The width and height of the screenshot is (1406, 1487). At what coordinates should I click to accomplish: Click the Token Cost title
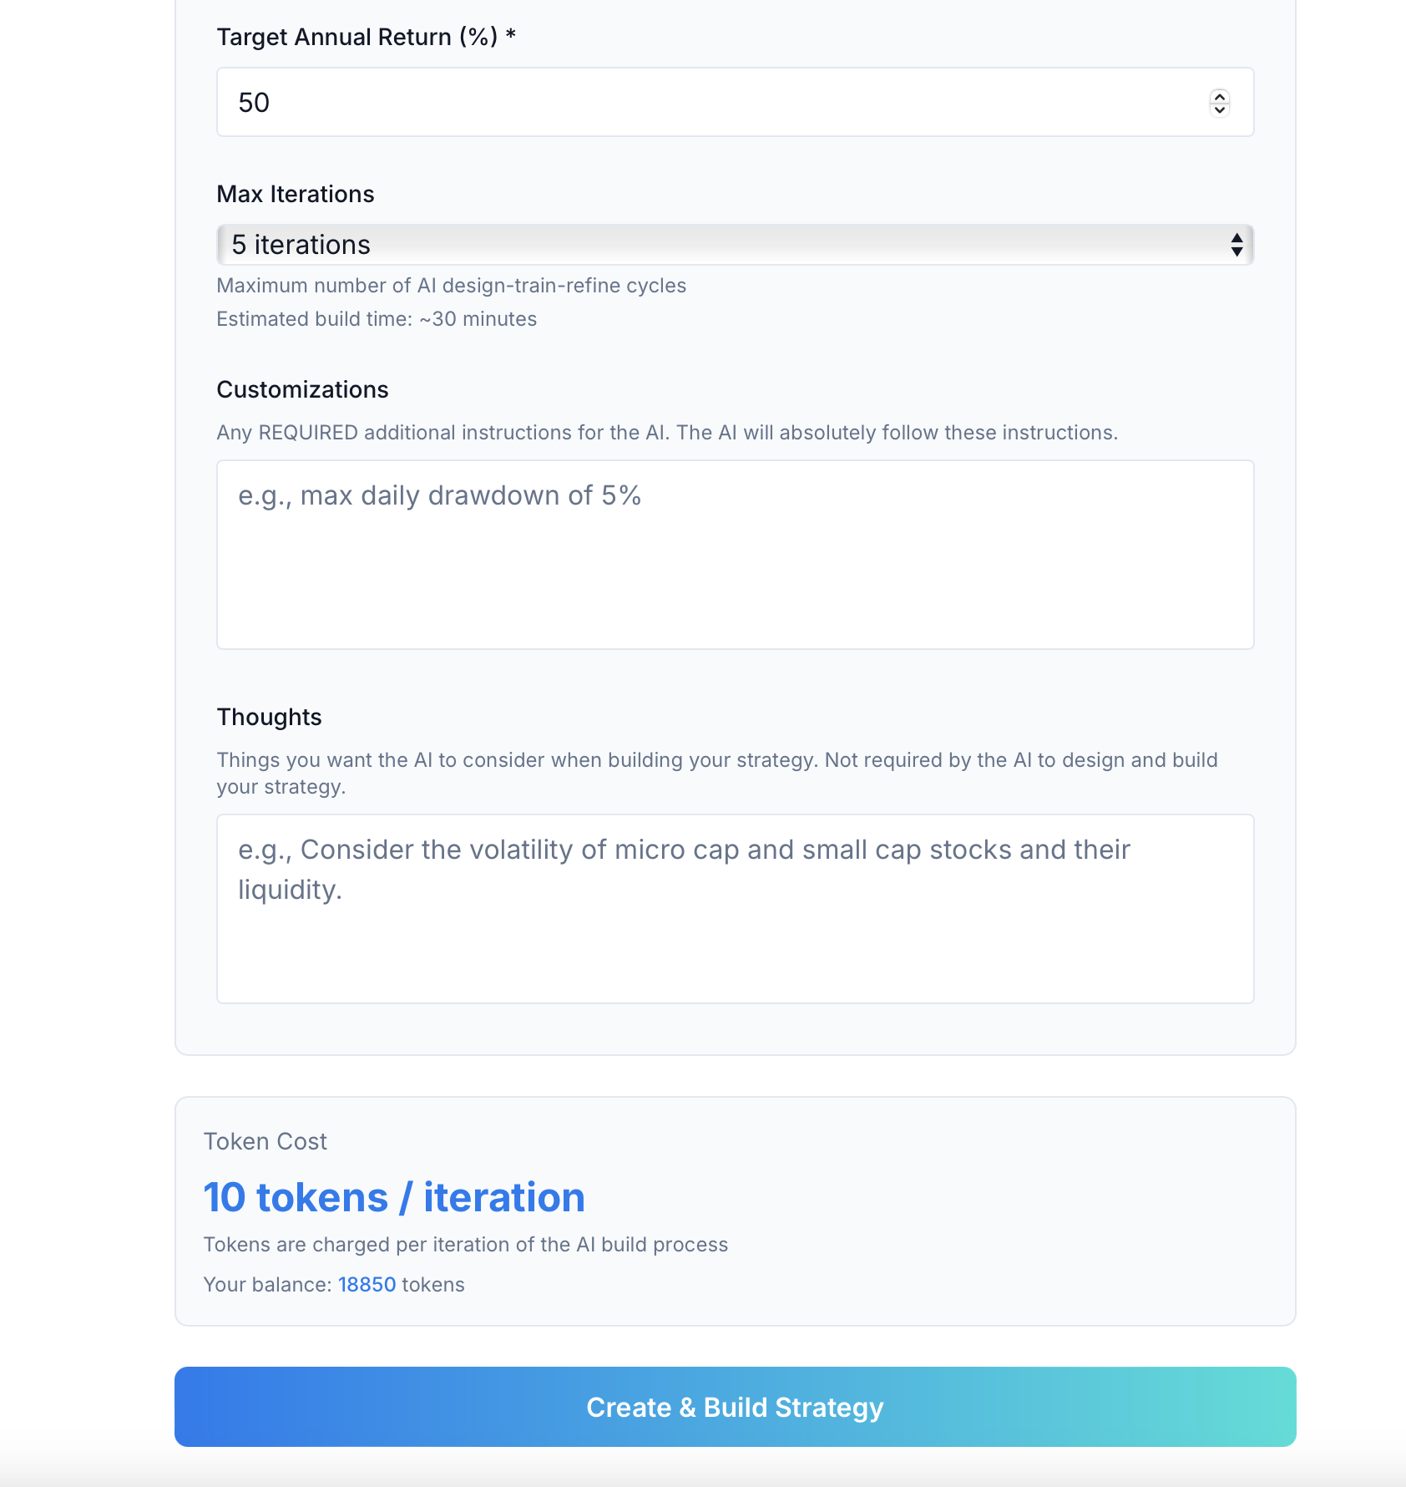pos(265,1141)
